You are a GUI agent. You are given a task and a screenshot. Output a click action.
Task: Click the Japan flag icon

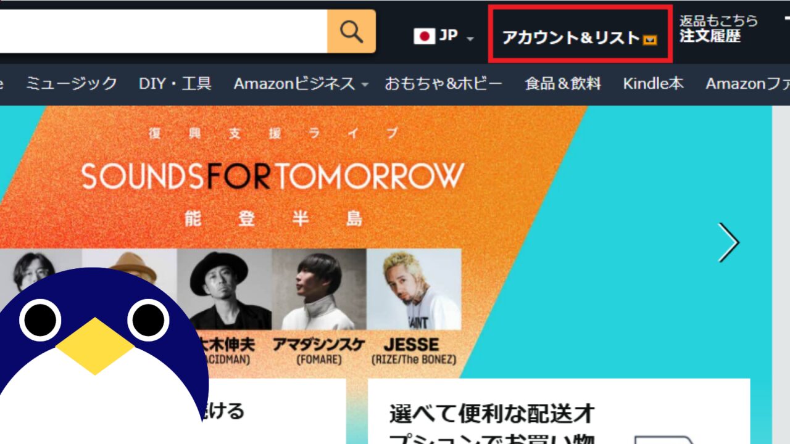pos(424,36)
